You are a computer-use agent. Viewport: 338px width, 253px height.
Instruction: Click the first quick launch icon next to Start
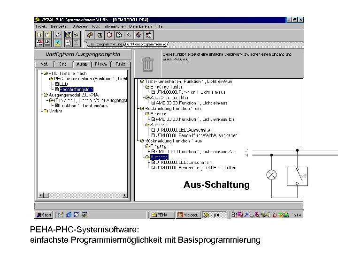(61, 215)
